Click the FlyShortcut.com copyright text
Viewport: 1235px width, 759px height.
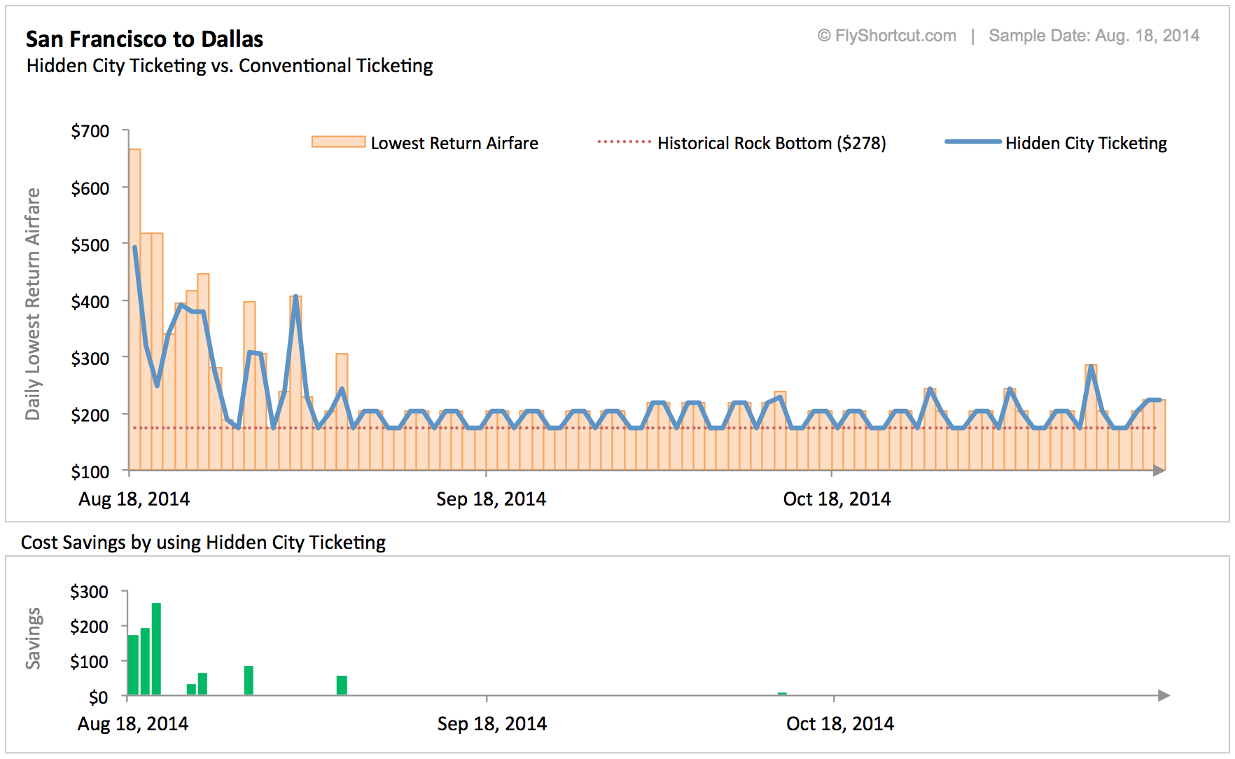point(886,36)
